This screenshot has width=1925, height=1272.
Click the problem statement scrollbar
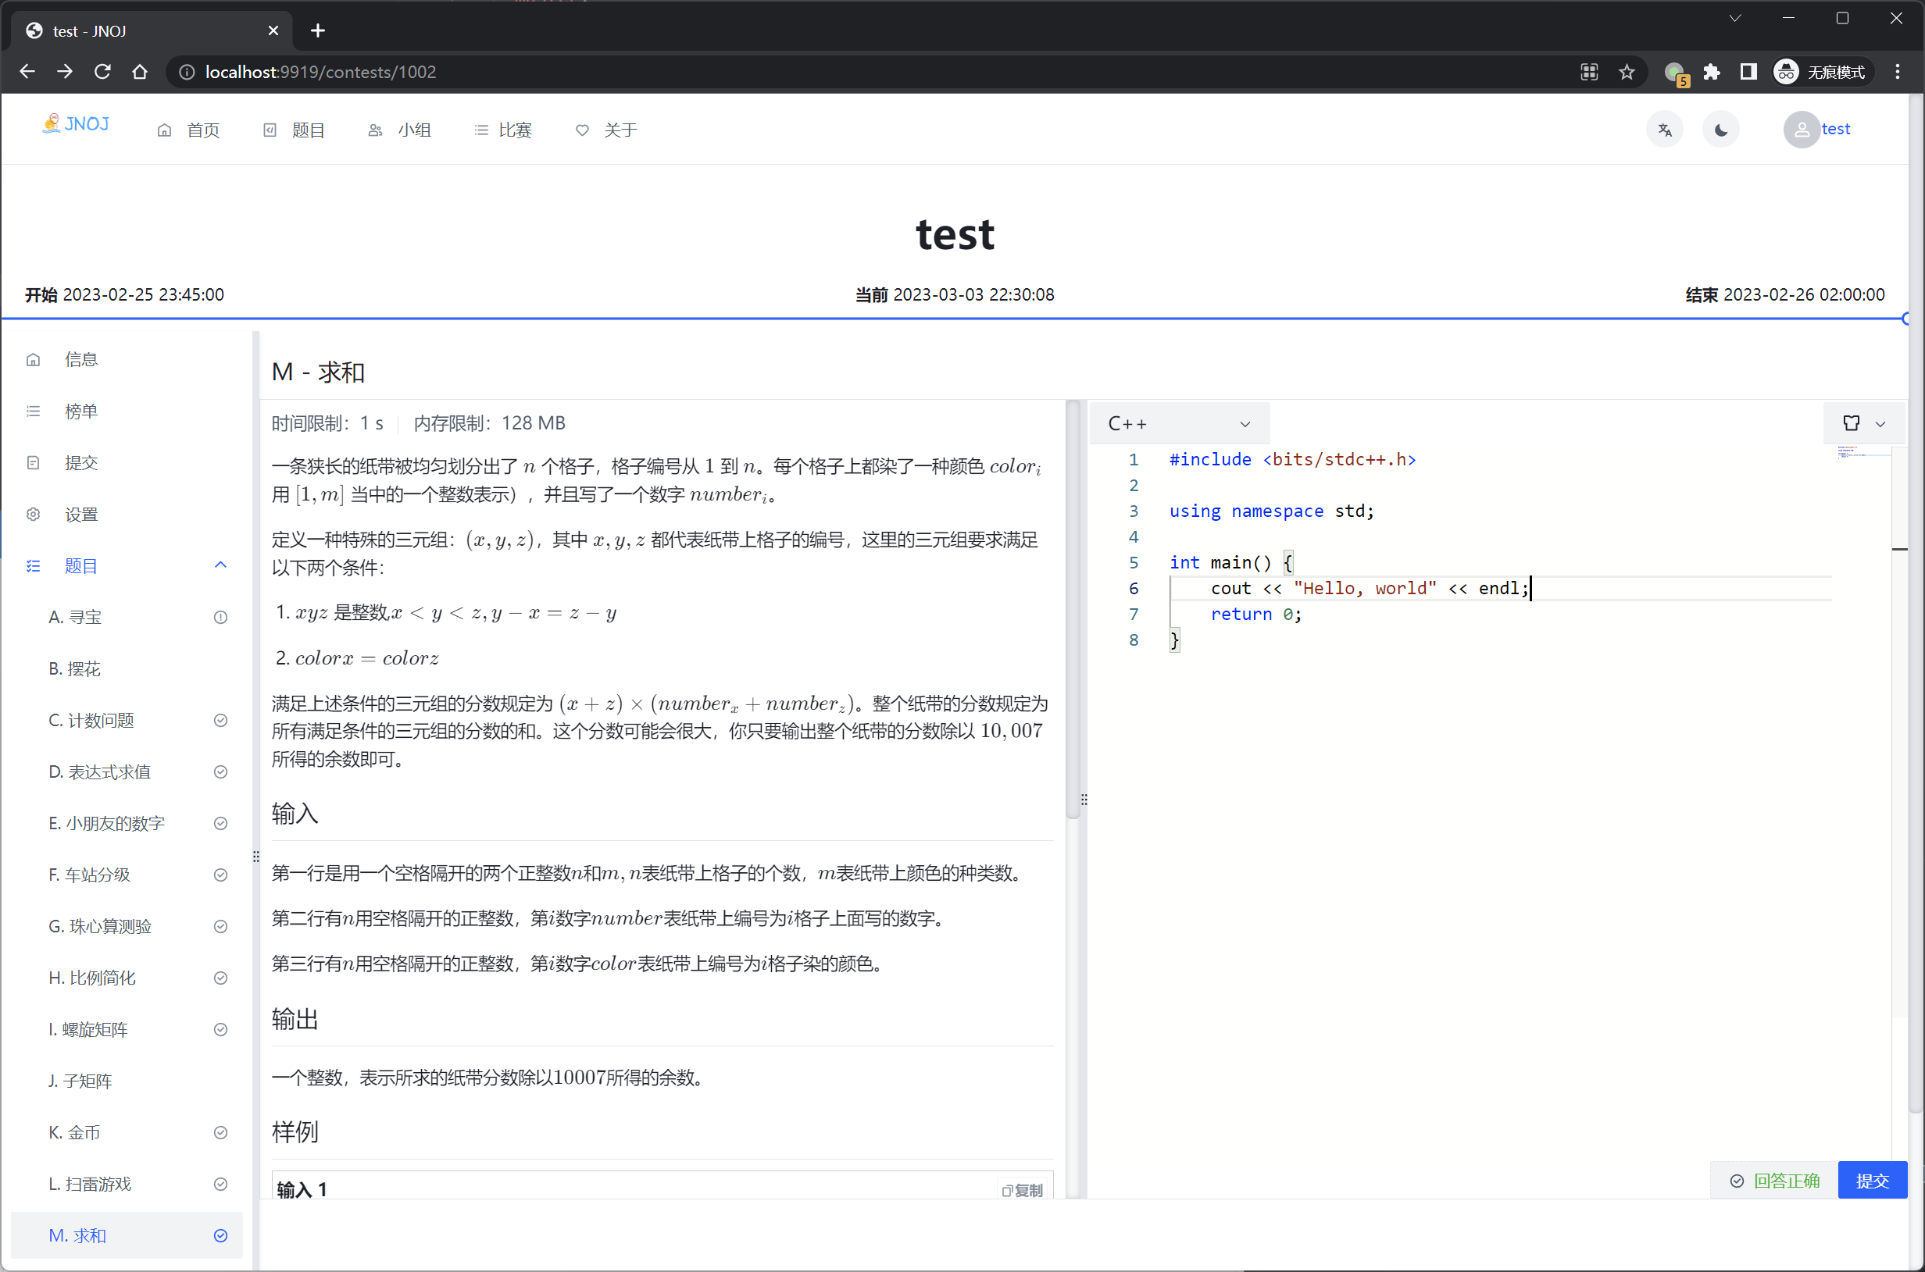pyautogui.click(x=1072, y=610)
